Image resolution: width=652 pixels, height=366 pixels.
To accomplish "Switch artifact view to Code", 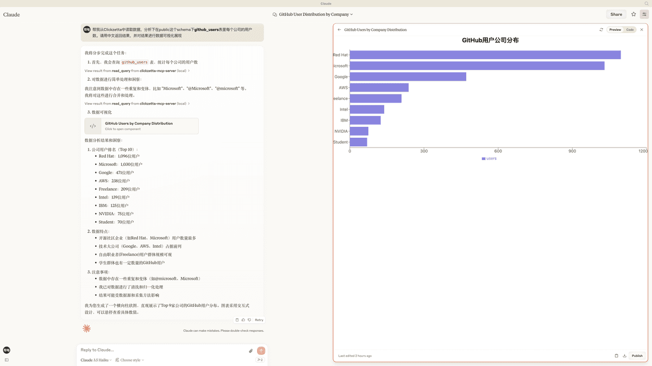I will pyautogui.click(x=630, y=30).
